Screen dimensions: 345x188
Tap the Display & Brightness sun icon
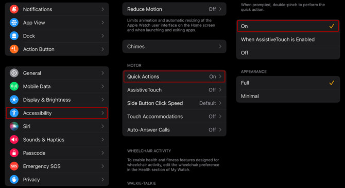click(14, 100)
